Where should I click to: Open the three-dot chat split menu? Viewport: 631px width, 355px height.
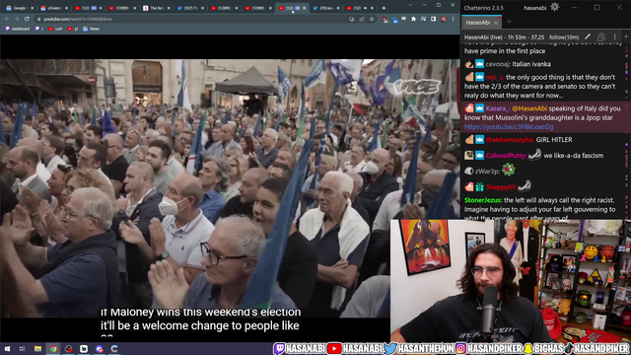click(x=615, y=37)
